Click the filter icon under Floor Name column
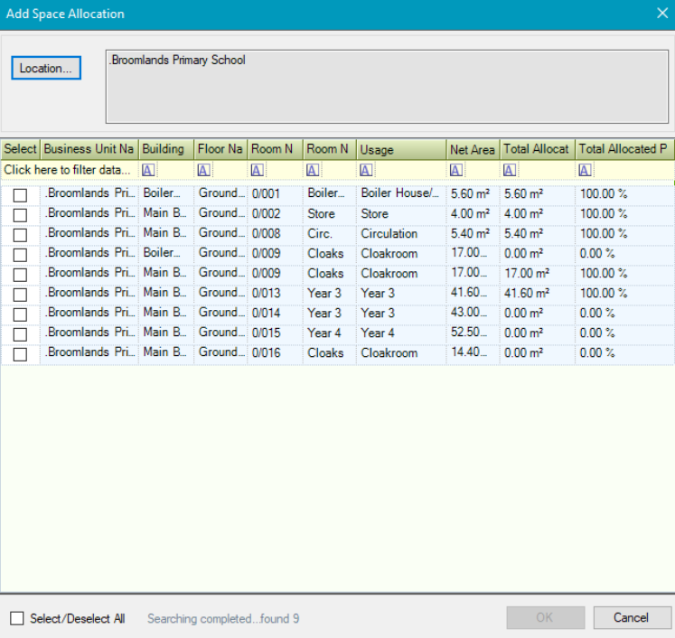Screen dimensions: 675x638 tap(204, 170)
